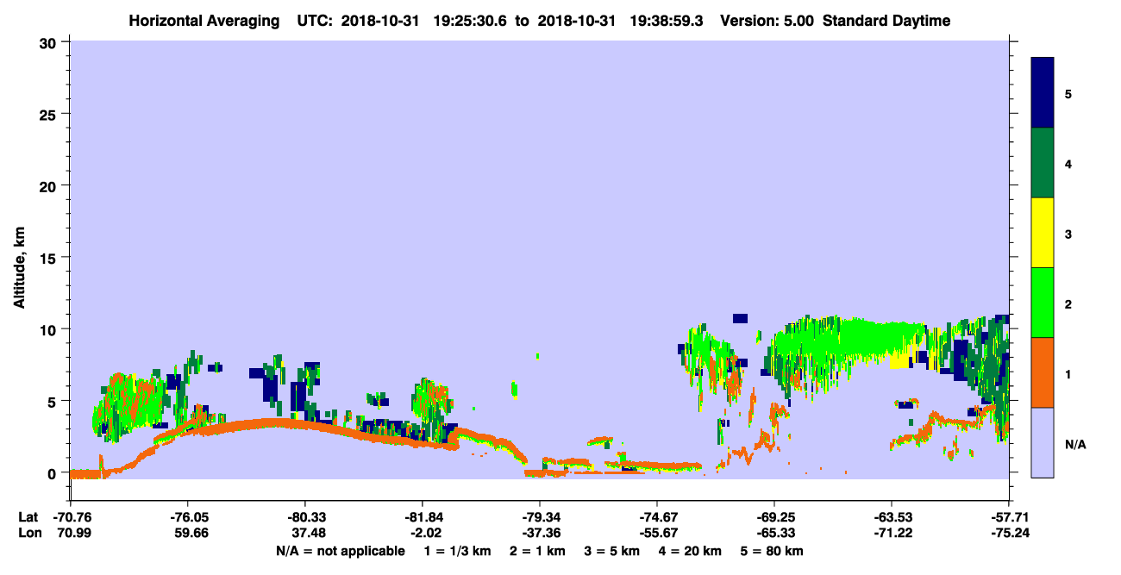Click the "Lon" row label
Screen dimensions: 1121x575
[28, 533]
